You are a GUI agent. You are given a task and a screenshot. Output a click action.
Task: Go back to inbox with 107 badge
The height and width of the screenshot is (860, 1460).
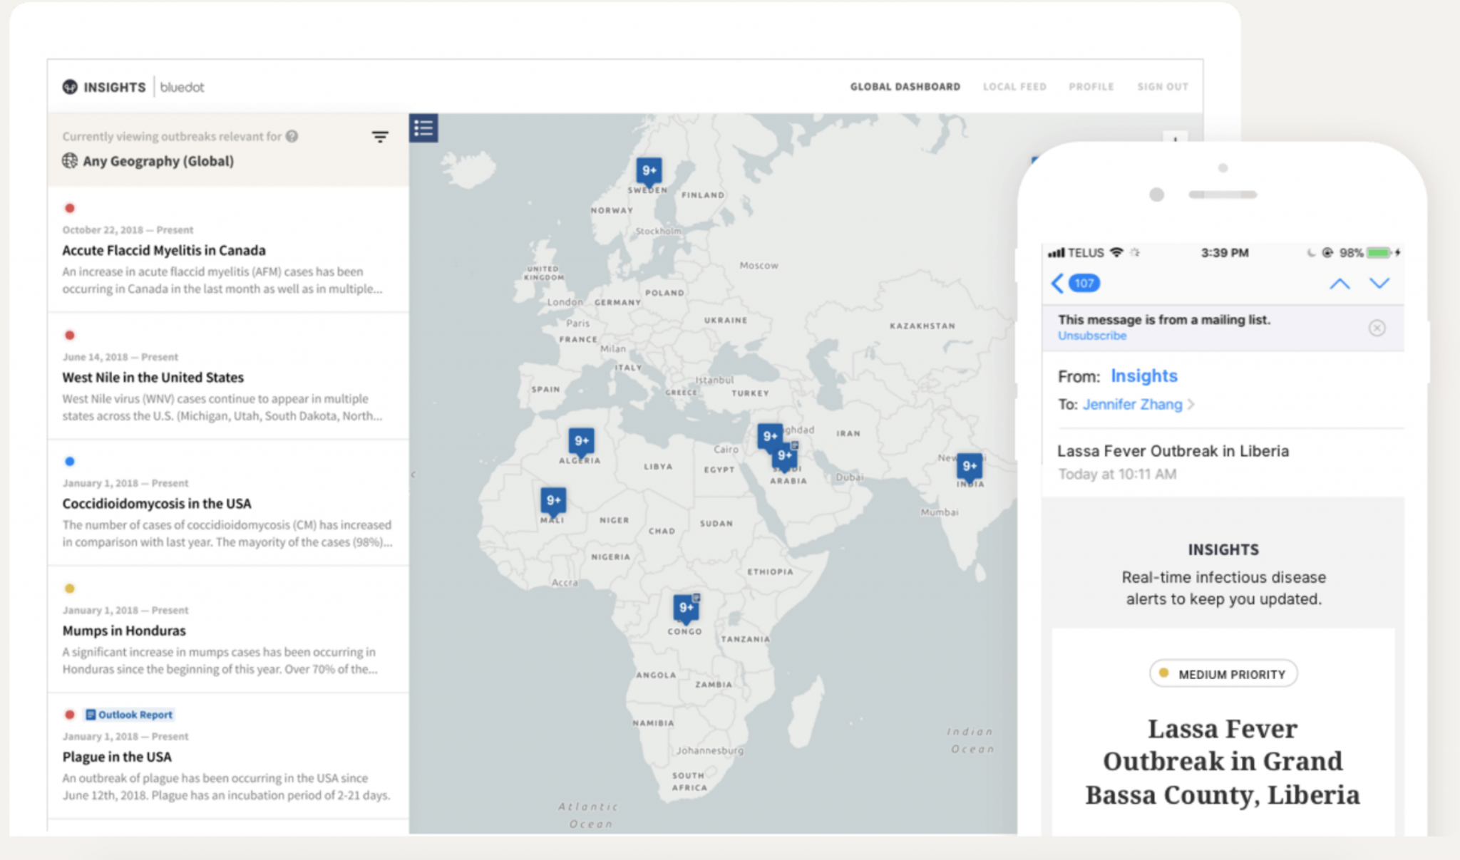click(x=1076, y=284)
